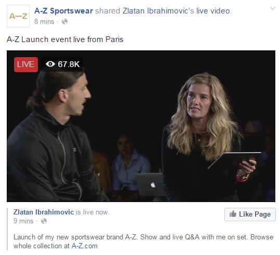Click the A-Z Launch event caption text
The image size is (280, 255).
(65, 39)
